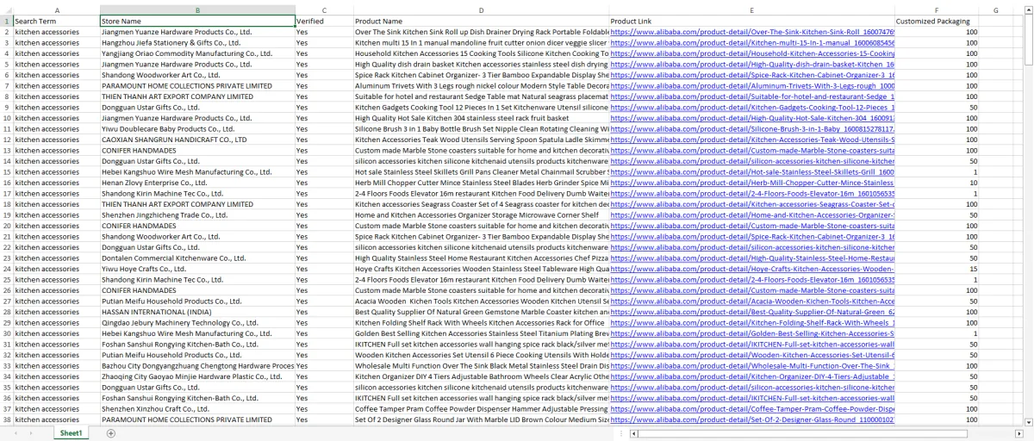Screen dimensions: 1034x441
Task: Select row 20 header
Action: pos(6,226)
